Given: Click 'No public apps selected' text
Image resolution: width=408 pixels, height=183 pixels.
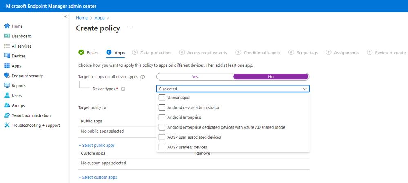Looking at the screenshot, I should tap(103, 131).
